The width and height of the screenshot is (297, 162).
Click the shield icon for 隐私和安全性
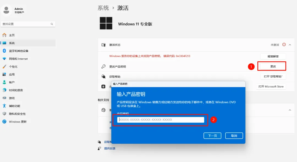(x=4, y=114)
